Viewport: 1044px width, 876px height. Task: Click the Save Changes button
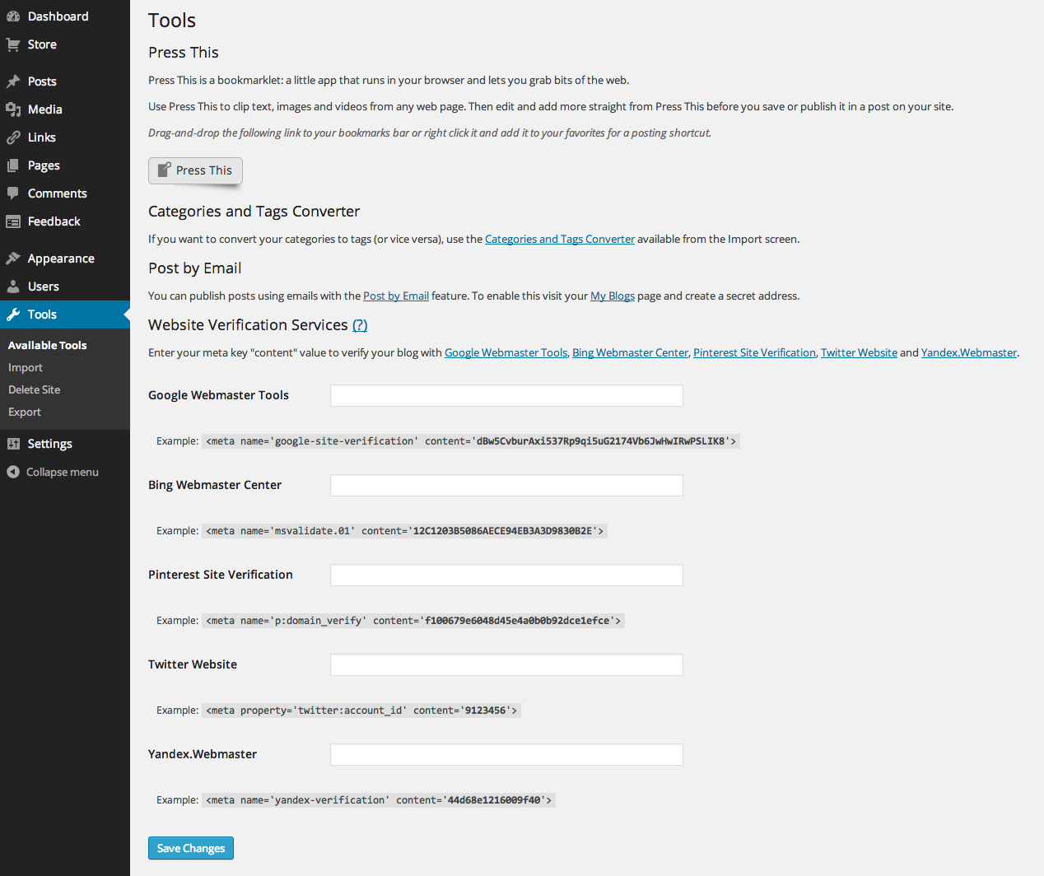[x=191, y=848]
